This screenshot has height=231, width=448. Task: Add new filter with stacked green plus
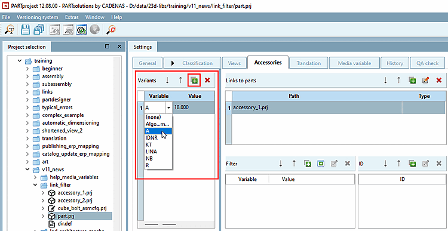pos(308,164)
